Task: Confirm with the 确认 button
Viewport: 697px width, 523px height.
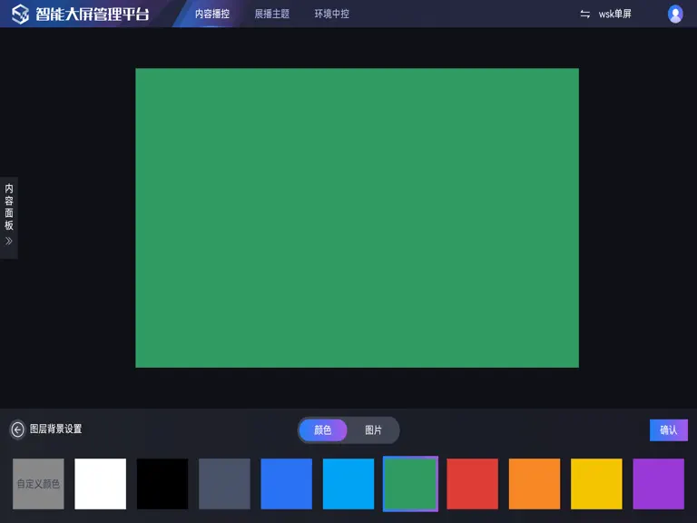Action: click(669, 430)
